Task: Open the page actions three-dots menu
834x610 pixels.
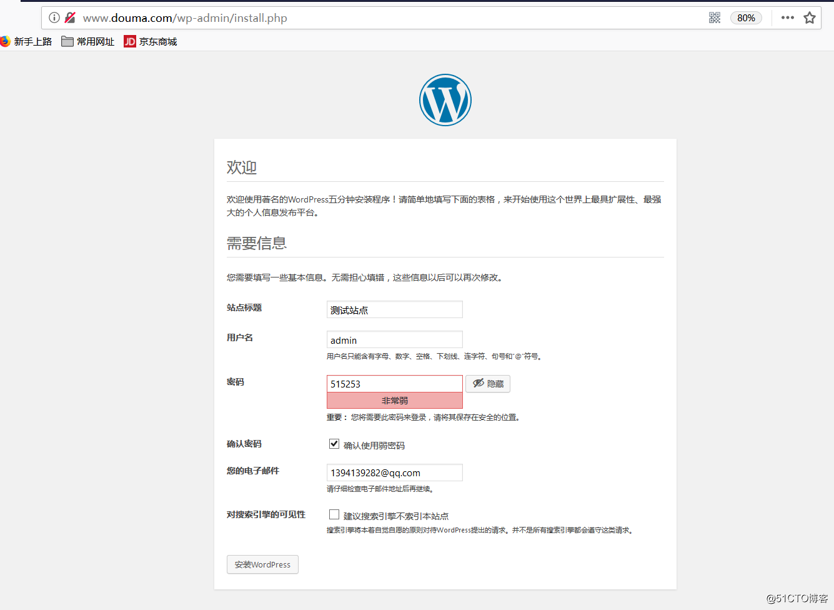Action: 788,17
